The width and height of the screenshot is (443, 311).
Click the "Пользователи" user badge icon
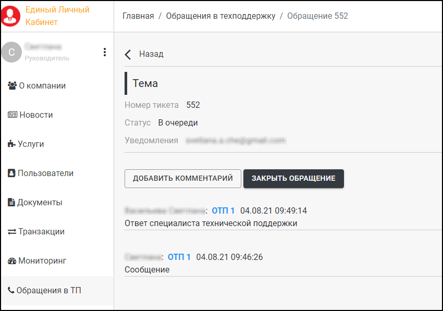[x=11, y=173]
